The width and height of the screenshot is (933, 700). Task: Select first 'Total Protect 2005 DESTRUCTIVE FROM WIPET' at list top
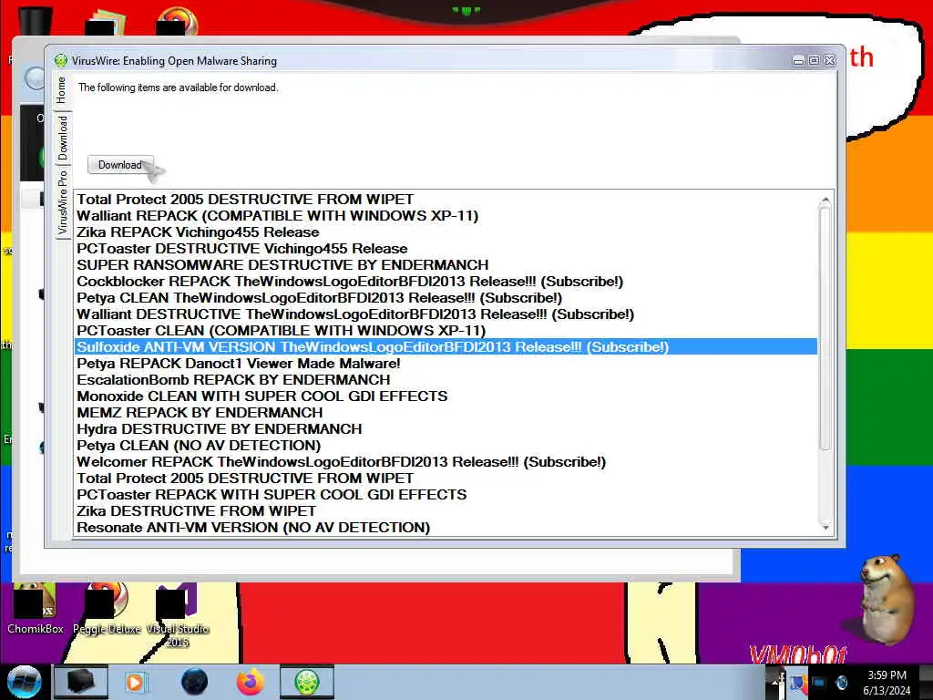(446, 200)
